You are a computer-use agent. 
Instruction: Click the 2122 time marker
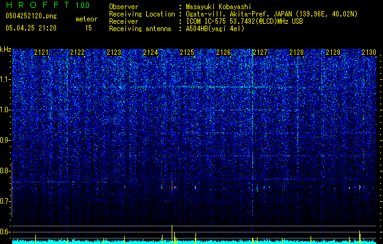[77, 52]
